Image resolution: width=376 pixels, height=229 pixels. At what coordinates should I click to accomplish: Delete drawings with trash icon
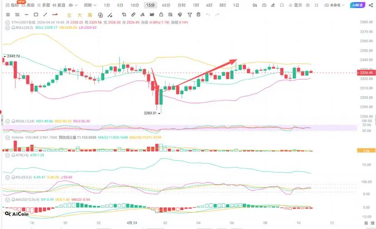pos(198,14)
